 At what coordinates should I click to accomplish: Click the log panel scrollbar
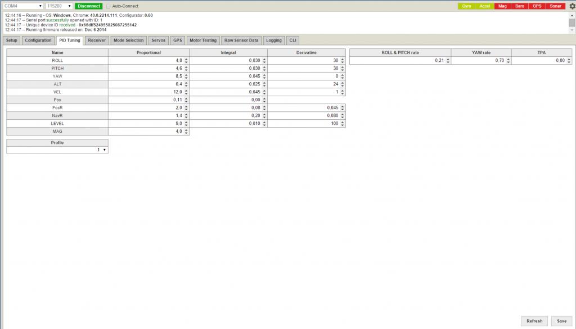coord(571,22)
